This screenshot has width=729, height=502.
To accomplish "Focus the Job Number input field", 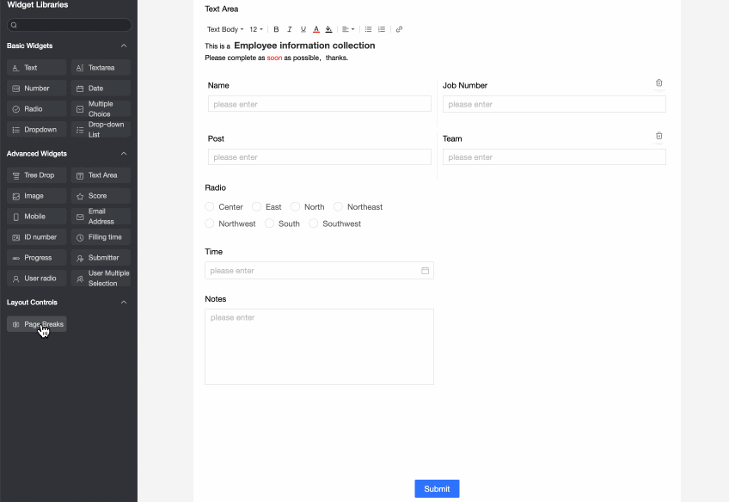I will (554, 104).
